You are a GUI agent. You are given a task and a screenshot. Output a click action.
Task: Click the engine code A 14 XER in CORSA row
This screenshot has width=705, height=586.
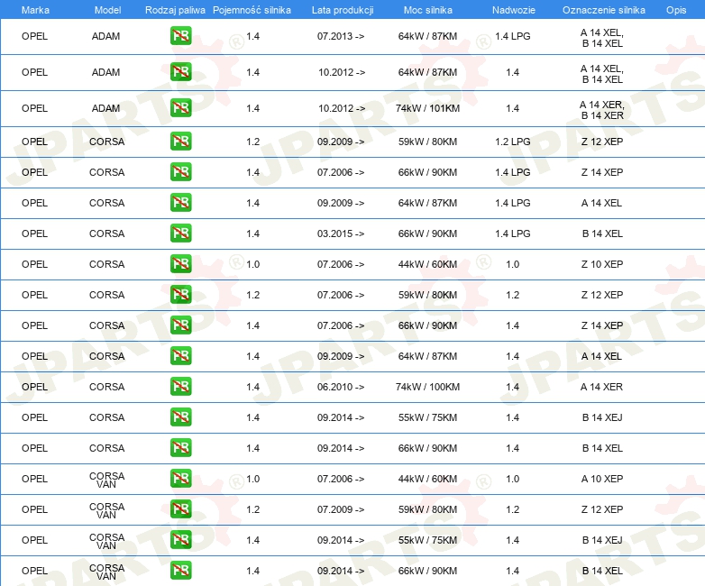point(601,387)
